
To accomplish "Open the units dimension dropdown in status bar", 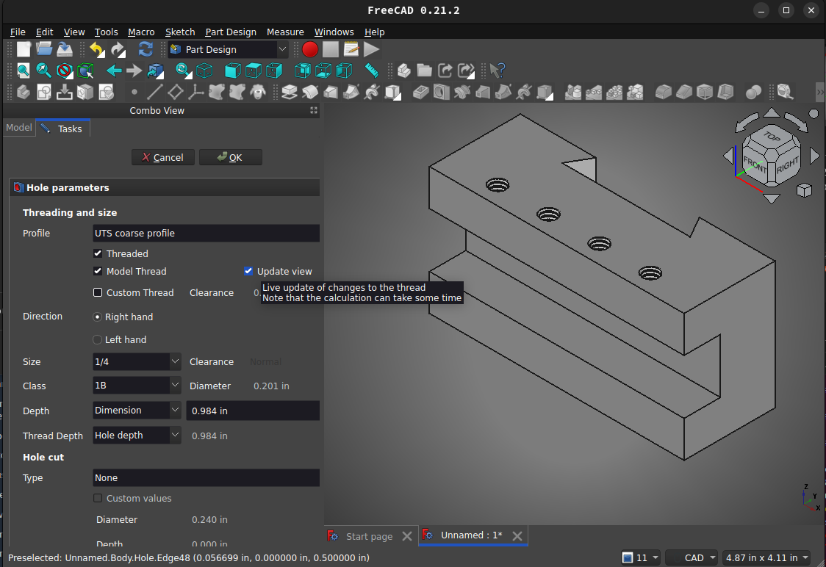I will 766,557.
